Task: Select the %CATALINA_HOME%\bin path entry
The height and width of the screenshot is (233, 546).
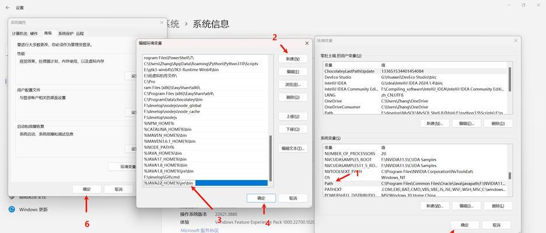Action: 205,129
